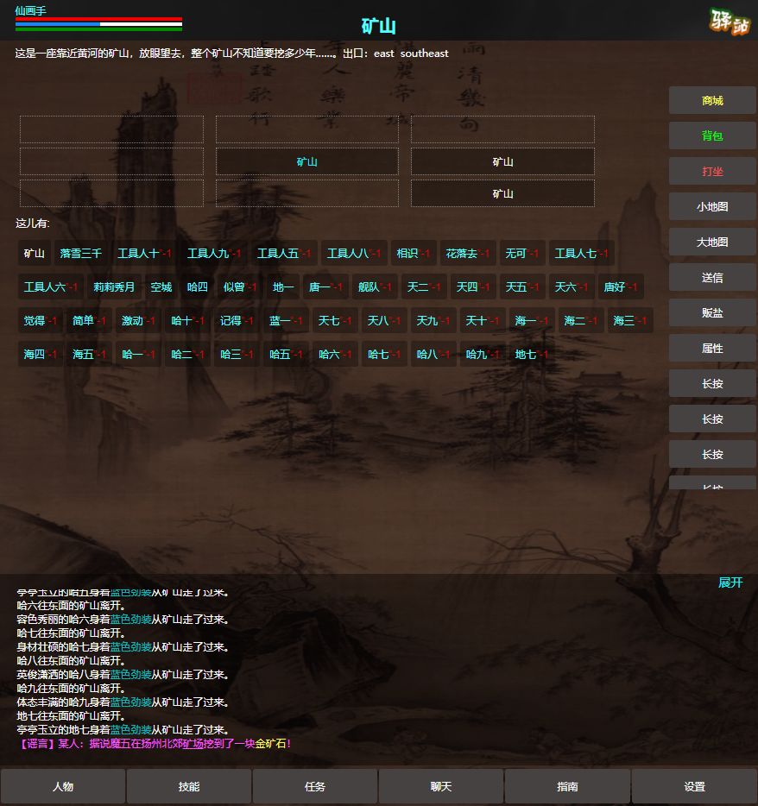The height and width of the screenshot is (806, 758).
Task: Open the 背包 backpack button
Action: pos(712,136)
